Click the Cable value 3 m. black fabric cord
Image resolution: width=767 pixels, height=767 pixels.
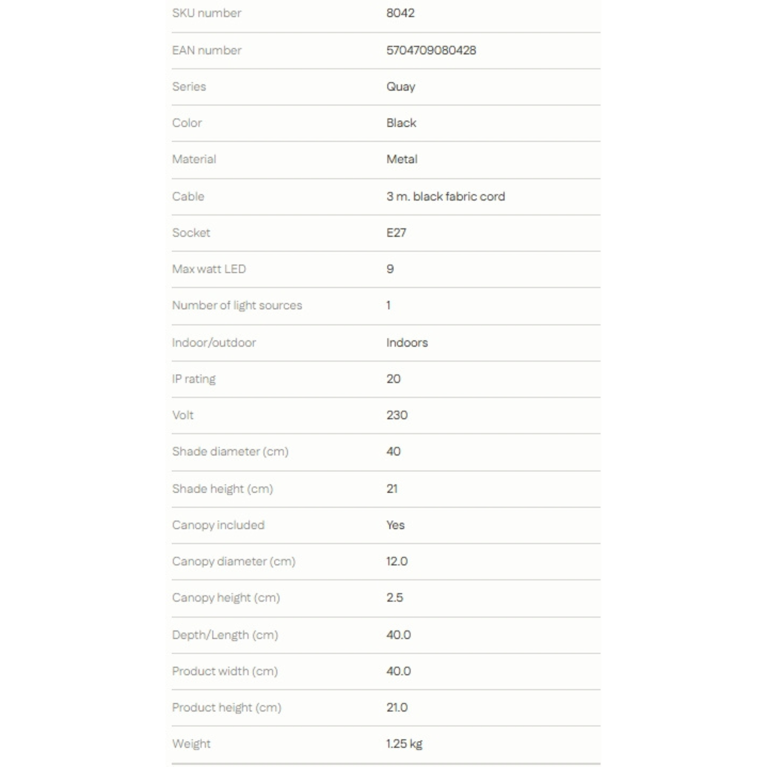point(445,197)
